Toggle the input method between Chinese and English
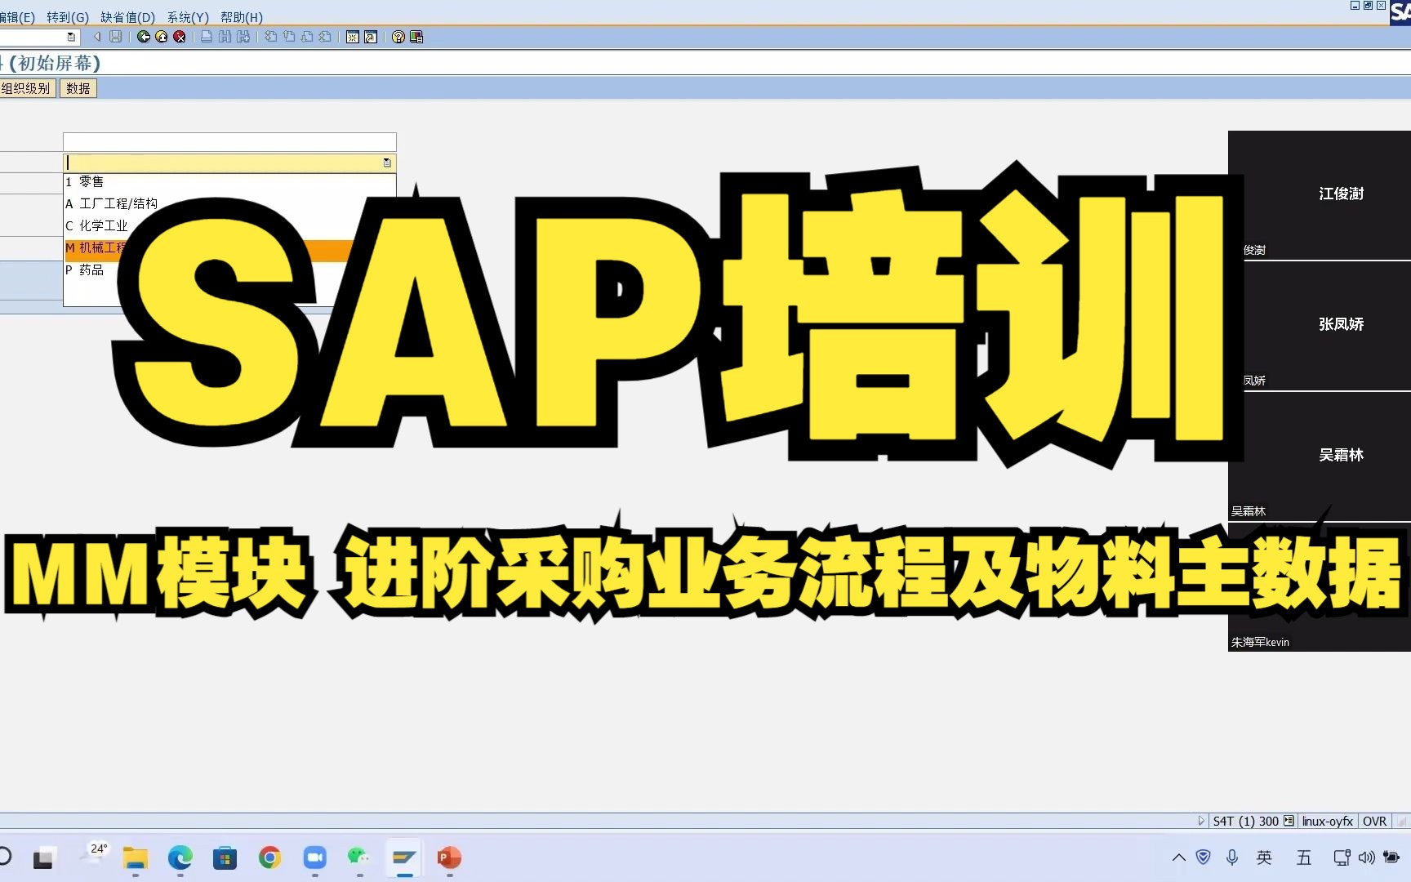This screenshot has width=1411, height=882. [1265, 857]
